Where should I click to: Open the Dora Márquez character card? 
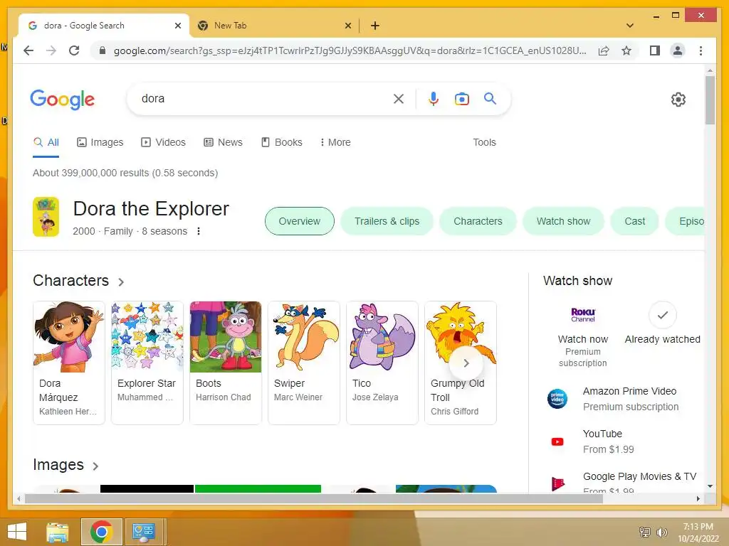[69, 363]
